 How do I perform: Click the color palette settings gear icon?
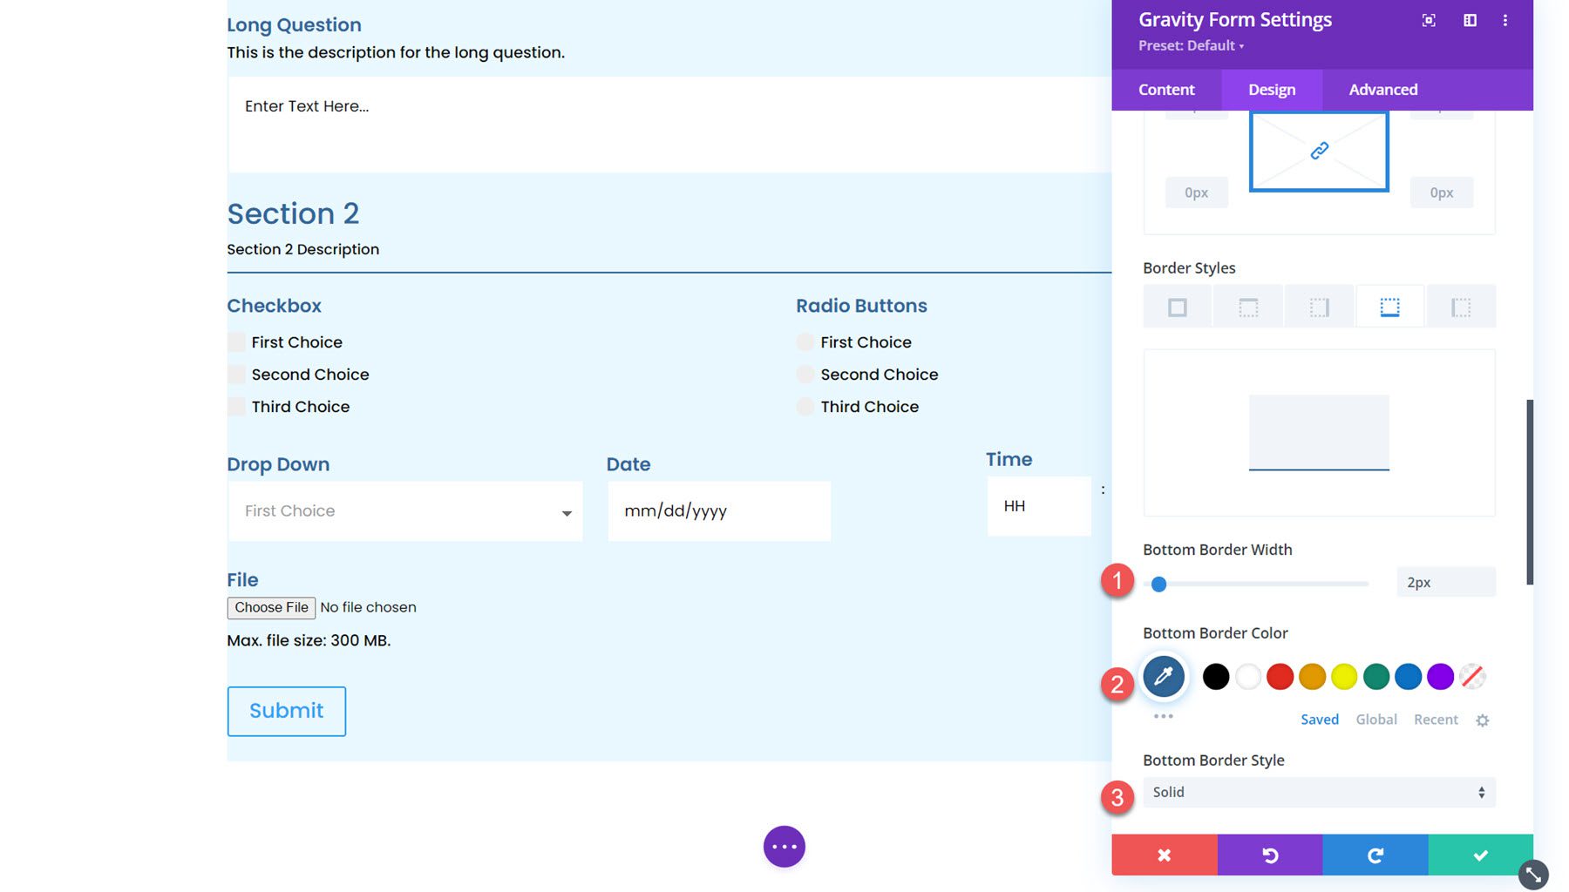pos(1483,720)
